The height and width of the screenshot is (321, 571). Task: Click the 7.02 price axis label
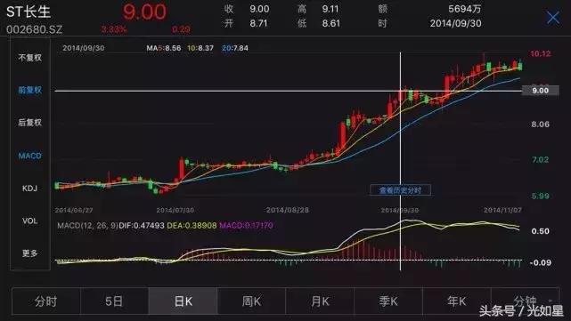[540, 159]
